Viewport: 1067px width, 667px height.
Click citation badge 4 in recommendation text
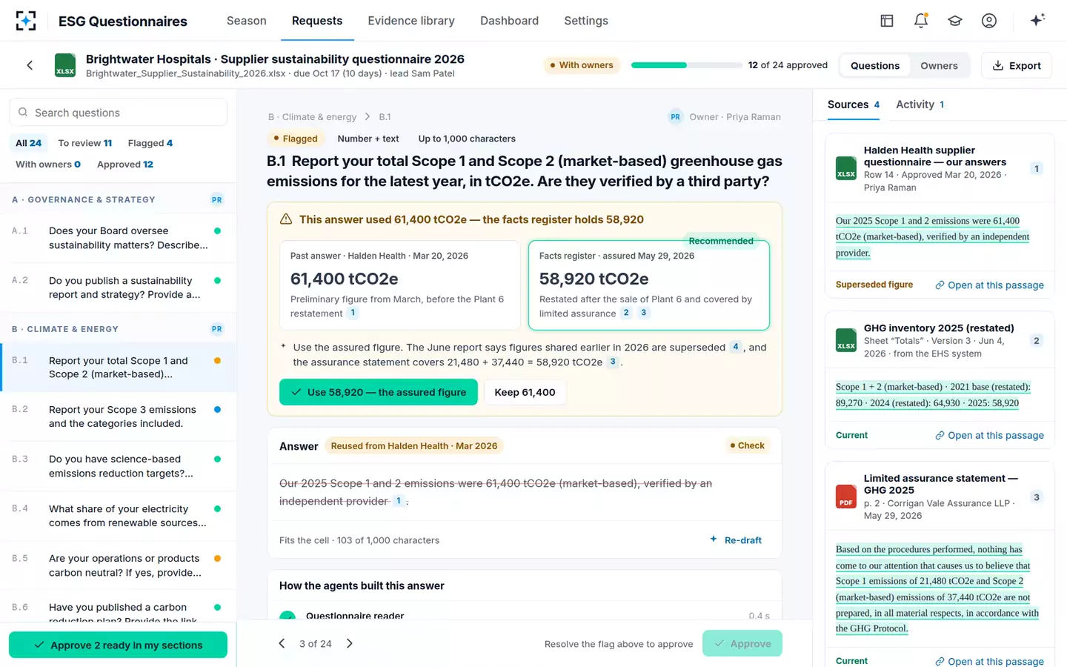(x=736, y=347)
